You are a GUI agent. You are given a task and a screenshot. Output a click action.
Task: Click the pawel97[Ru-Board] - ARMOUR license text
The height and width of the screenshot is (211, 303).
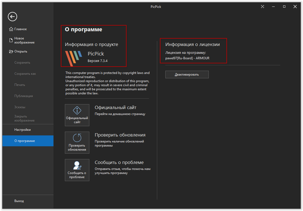(187, 58)
